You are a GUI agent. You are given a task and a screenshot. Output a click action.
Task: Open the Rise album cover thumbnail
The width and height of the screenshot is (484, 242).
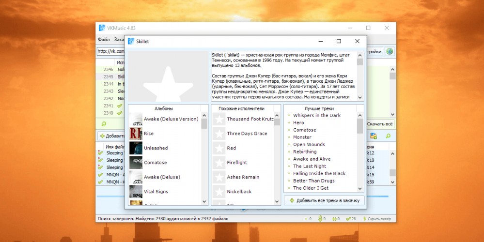tap(136, 134)
